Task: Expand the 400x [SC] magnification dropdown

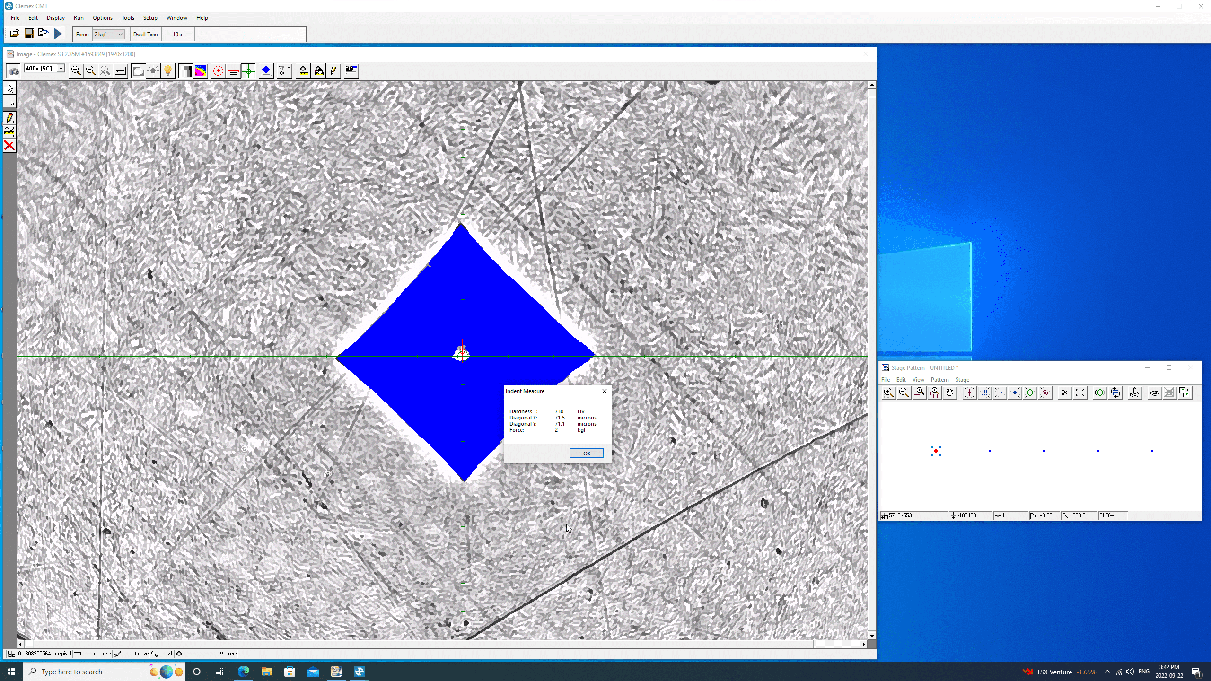Action: pyautogui.click(x=61, y=69)
